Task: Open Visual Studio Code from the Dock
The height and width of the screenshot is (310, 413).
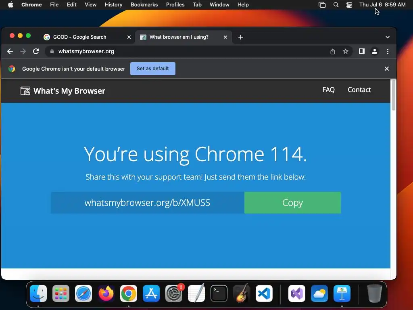Action: pos(264,293)
